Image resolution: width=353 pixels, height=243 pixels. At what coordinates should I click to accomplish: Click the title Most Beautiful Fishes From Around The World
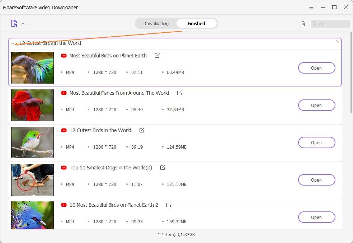(x=119, y=93)
